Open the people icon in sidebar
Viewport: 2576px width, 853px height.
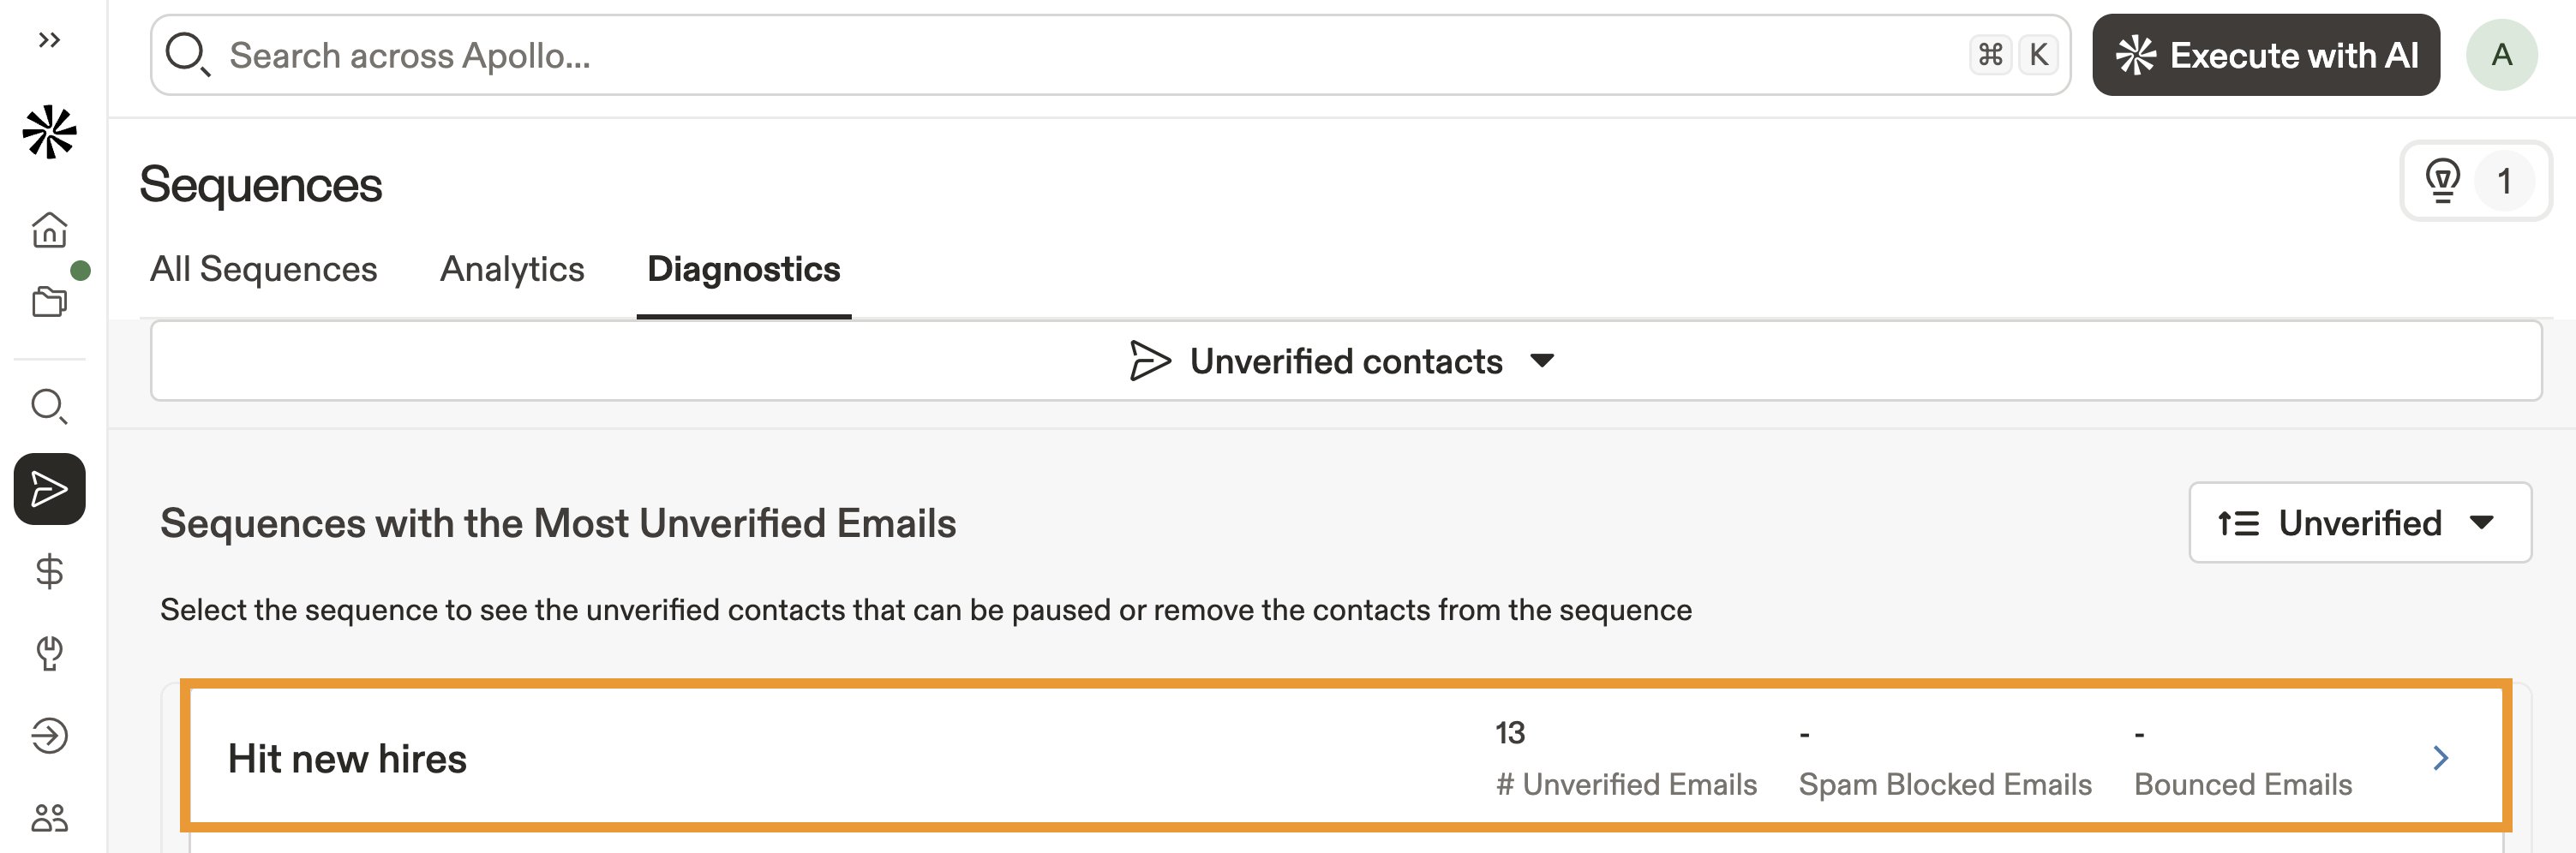[49, 817]
